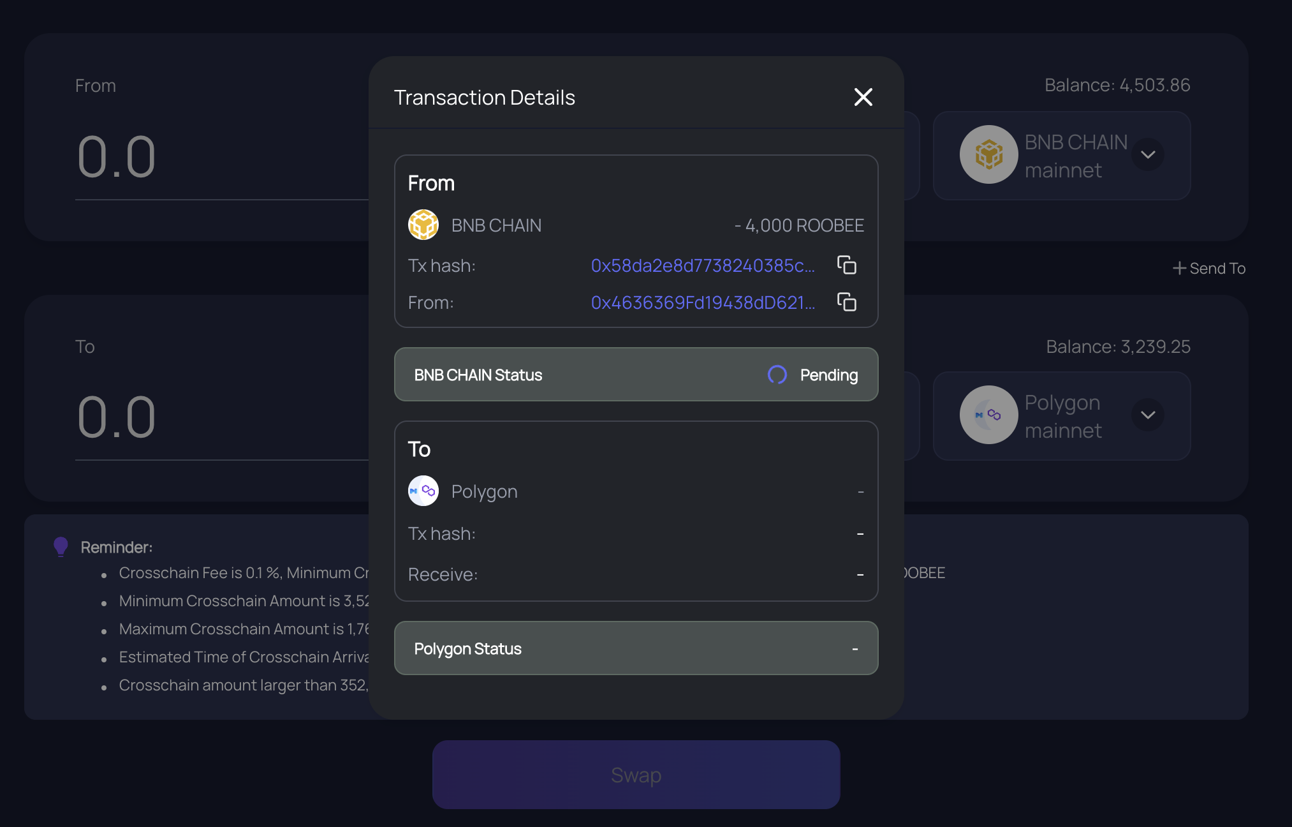Click the Polygon Status bar
Screen dimensions: 1292x827
636,648
